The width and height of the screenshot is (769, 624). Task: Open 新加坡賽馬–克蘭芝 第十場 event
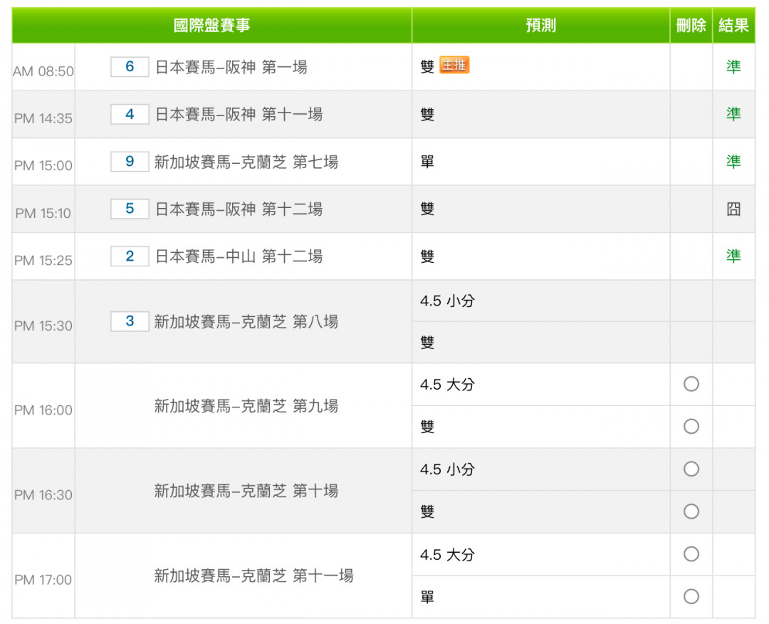coord(246,491)
